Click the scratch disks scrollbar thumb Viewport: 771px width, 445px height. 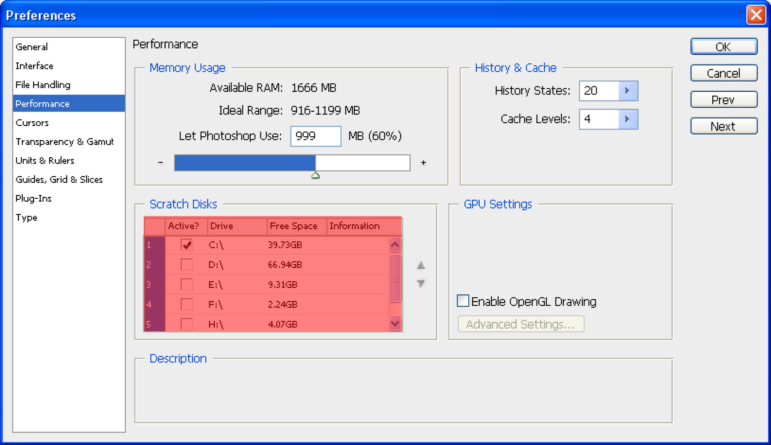pyautogui.click(x=395, y=278)
